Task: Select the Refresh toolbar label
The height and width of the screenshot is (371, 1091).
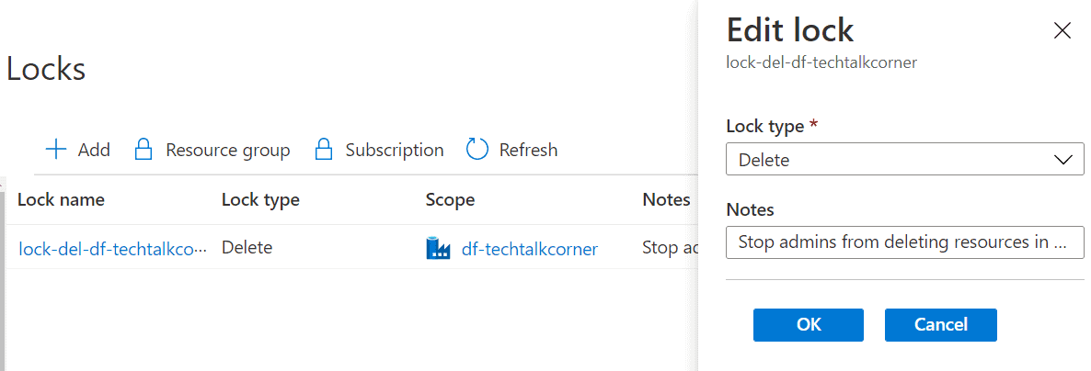Action: [x=528, y=150]
